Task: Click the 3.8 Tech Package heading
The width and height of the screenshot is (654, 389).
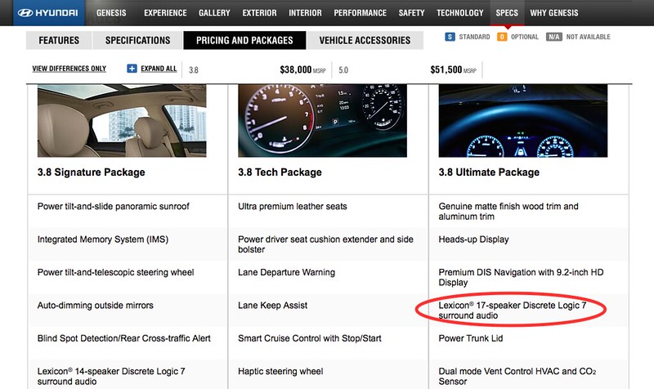Action: [280, 172]
